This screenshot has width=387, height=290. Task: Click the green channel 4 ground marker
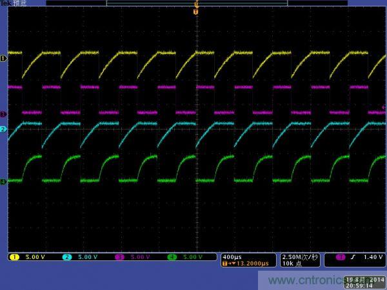coord(3,182)
